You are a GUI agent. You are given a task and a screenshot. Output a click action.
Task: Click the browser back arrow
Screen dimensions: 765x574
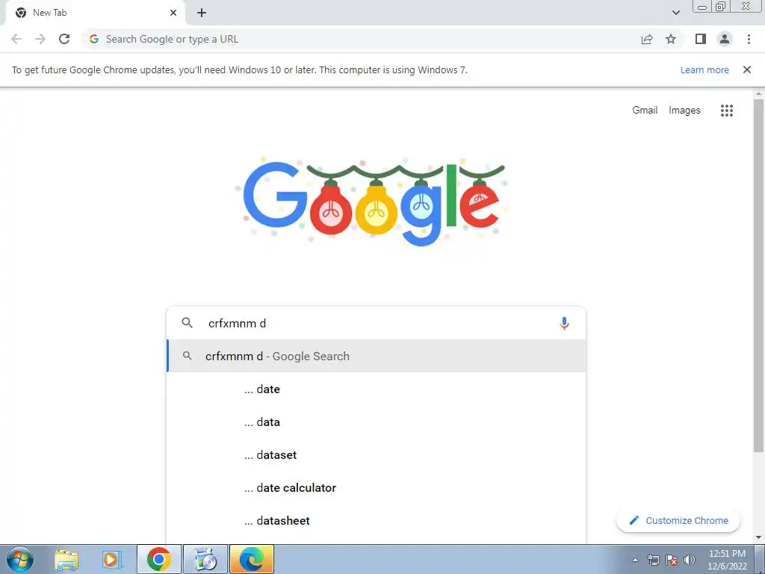pos(16,39)
